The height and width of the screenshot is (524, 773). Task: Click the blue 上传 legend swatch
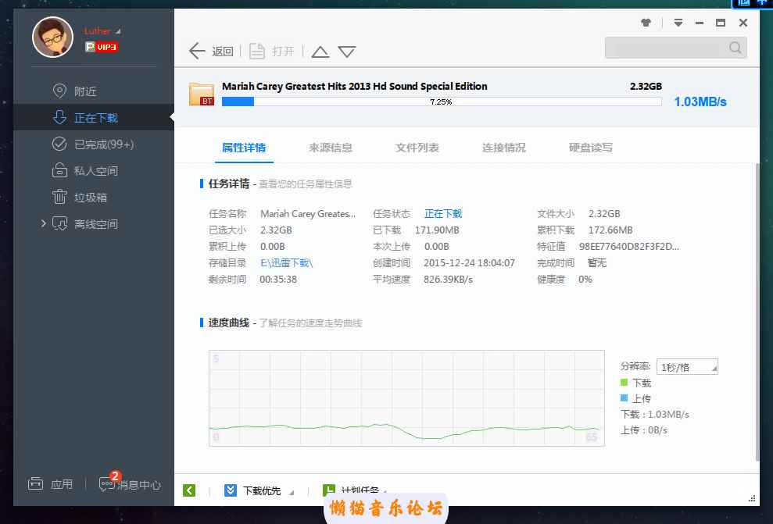click(624, 397)
